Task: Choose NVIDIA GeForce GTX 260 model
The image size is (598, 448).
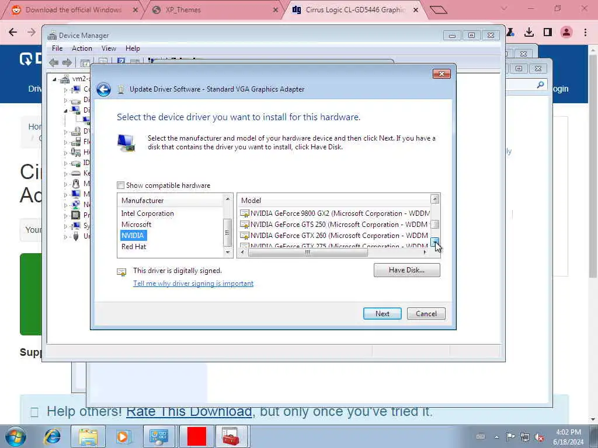Action: pyautogui.click(x=335, y=236)
